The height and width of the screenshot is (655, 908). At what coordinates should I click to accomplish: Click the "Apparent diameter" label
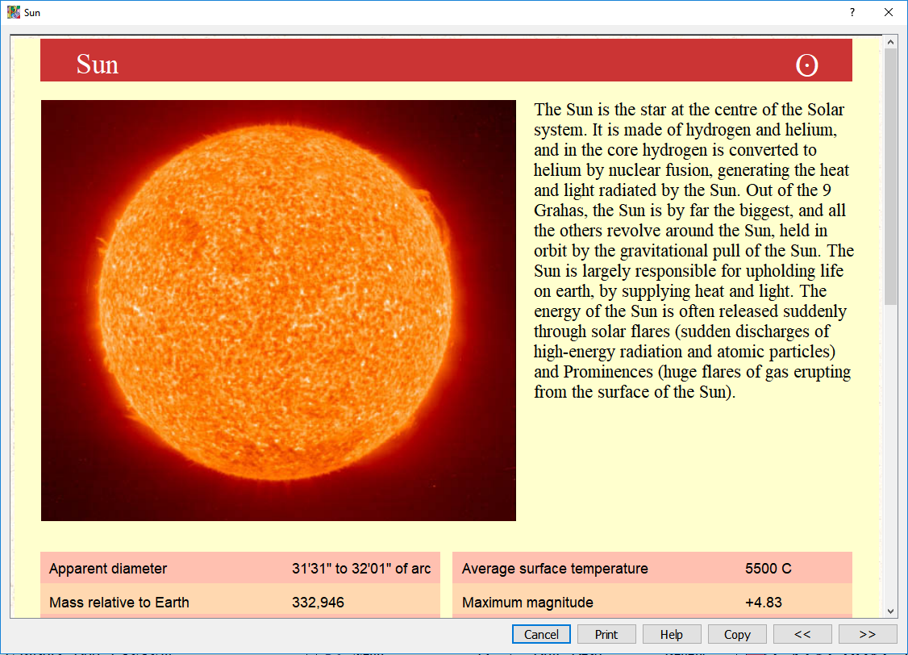(x=108, y=569)
